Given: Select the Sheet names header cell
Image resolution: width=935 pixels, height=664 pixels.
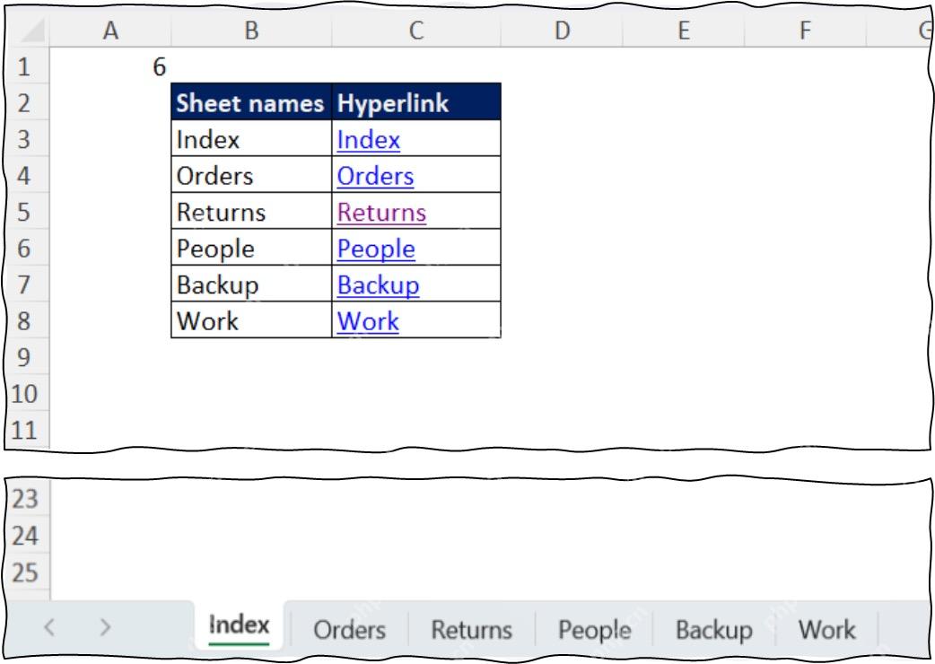Looking at the screenshot, I should (251, 102).
